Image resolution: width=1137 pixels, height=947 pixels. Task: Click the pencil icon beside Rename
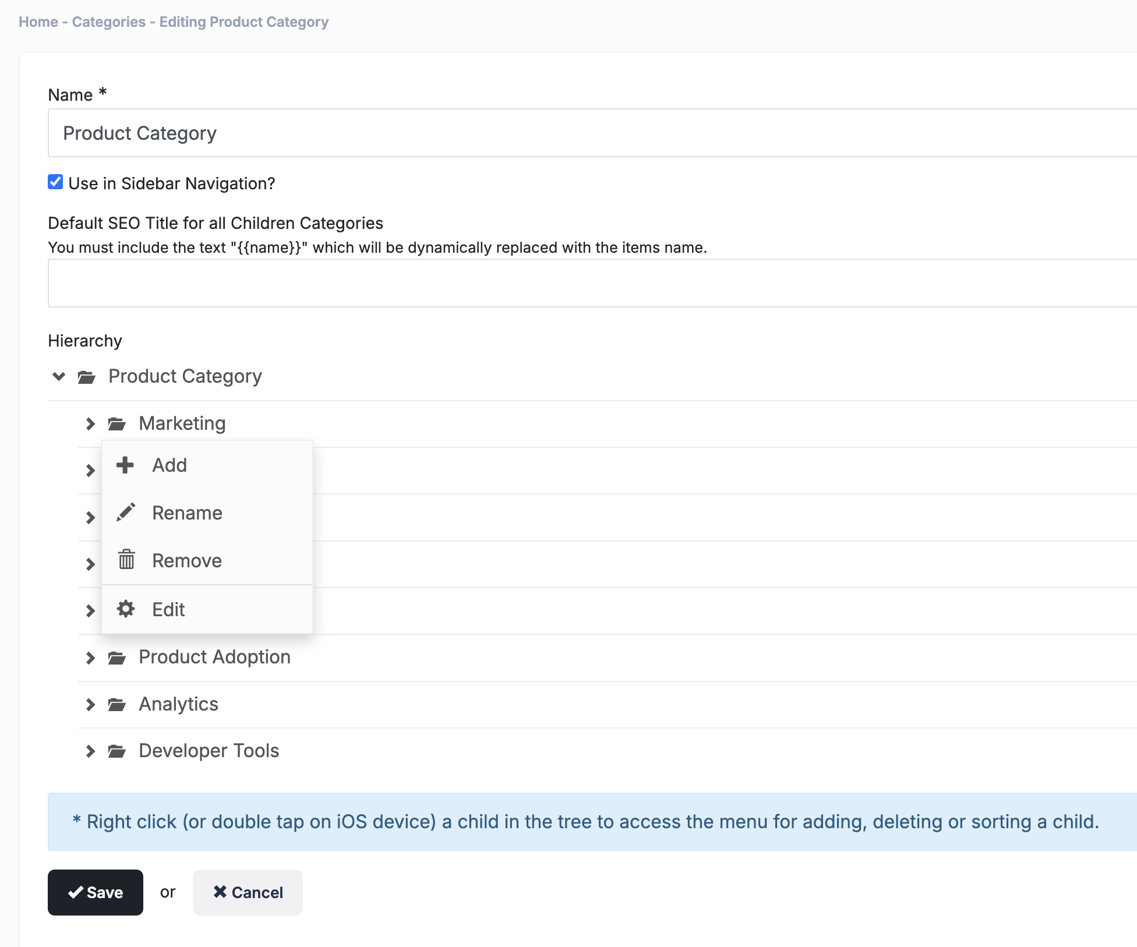point(126,513)
